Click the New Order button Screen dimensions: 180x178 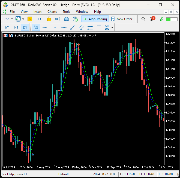[122, 19]
